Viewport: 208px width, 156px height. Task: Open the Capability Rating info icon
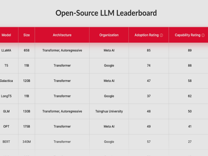tap(203, 35)
